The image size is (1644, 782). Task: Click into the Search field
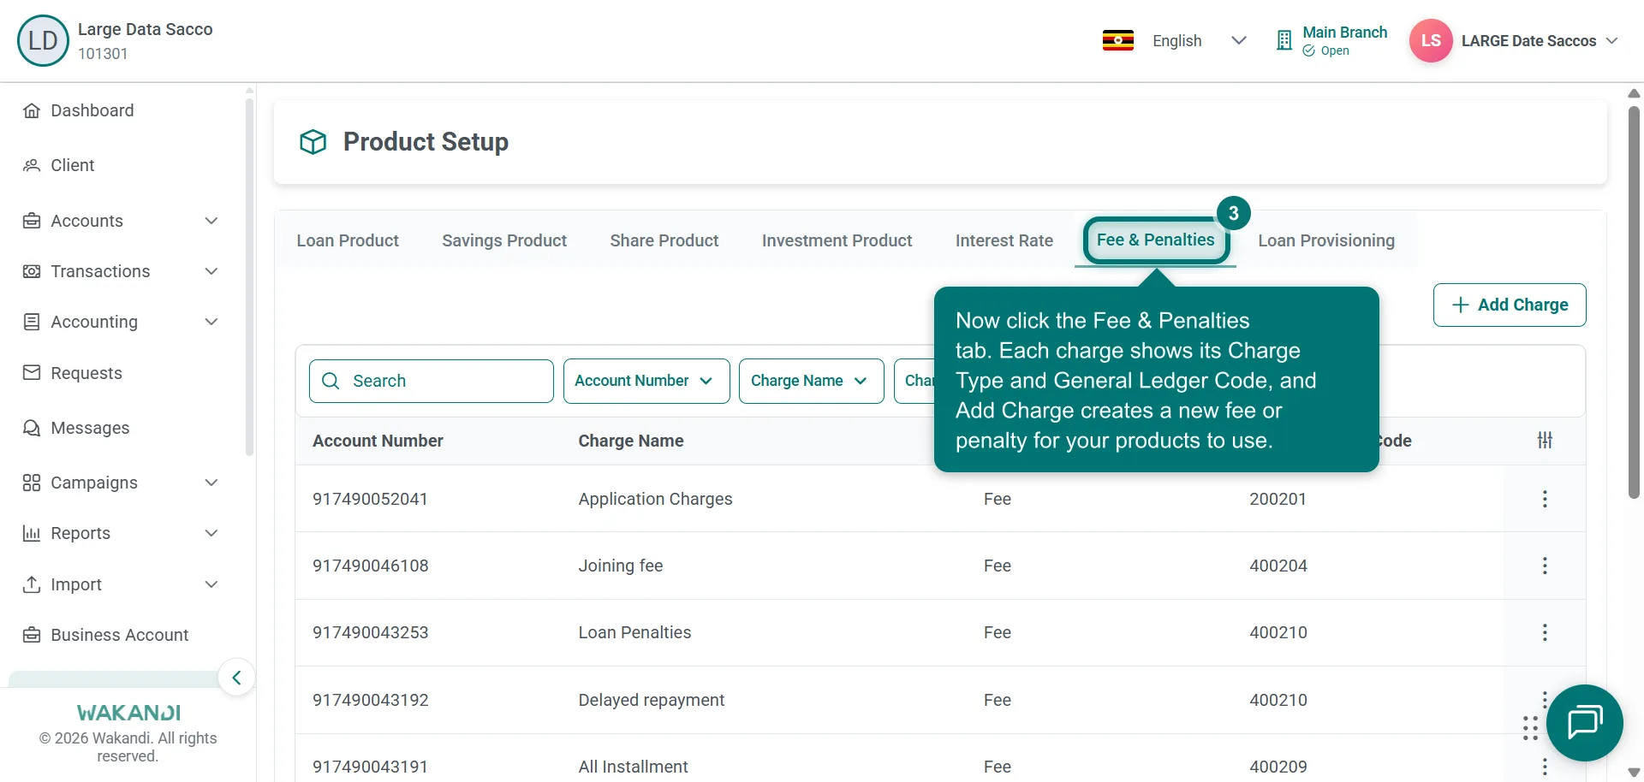[432, 381]
